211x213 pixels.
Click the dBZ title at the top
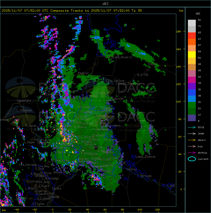coord(105,4)
